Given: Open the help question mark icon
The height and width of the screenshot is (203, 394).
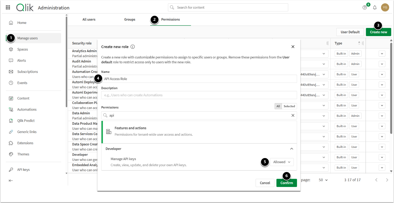Looking at the screenshot, I should pos(365,8).
